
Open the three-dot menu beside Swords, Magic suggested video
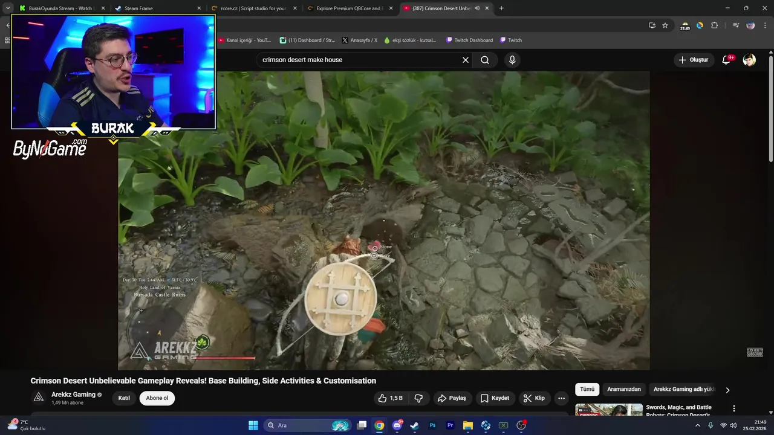(x=734, y=409)
